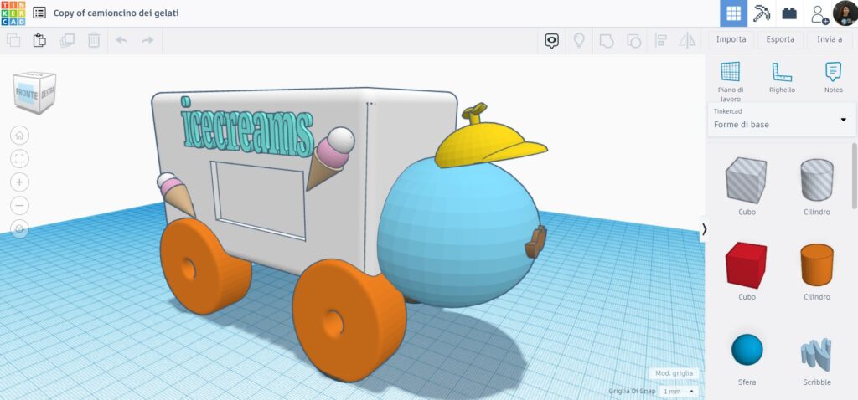Collapse the shapes panel with chevron
The height and width of the screenshot is (400, 858).
[x=705, y=229]
